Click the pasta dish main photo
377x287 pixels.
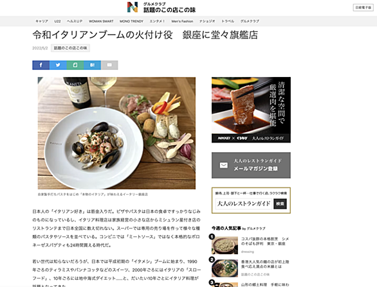116,133
